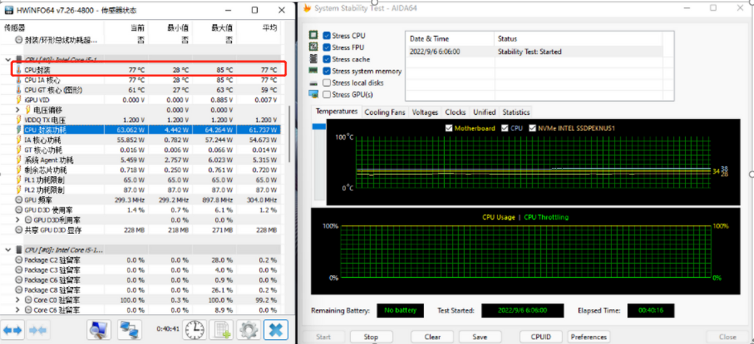
Task: Open HWiNFO sensor search monitor icon
Action: tap(98, 329)
